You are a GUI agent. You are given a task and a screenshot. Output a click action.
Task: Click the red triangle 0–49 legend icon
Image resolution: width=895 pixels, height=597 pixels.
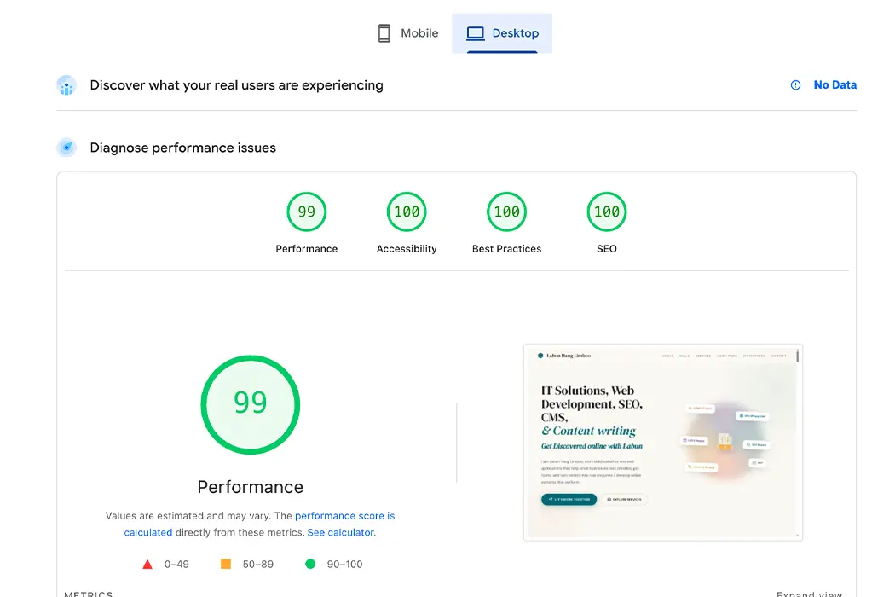(148, 564)
